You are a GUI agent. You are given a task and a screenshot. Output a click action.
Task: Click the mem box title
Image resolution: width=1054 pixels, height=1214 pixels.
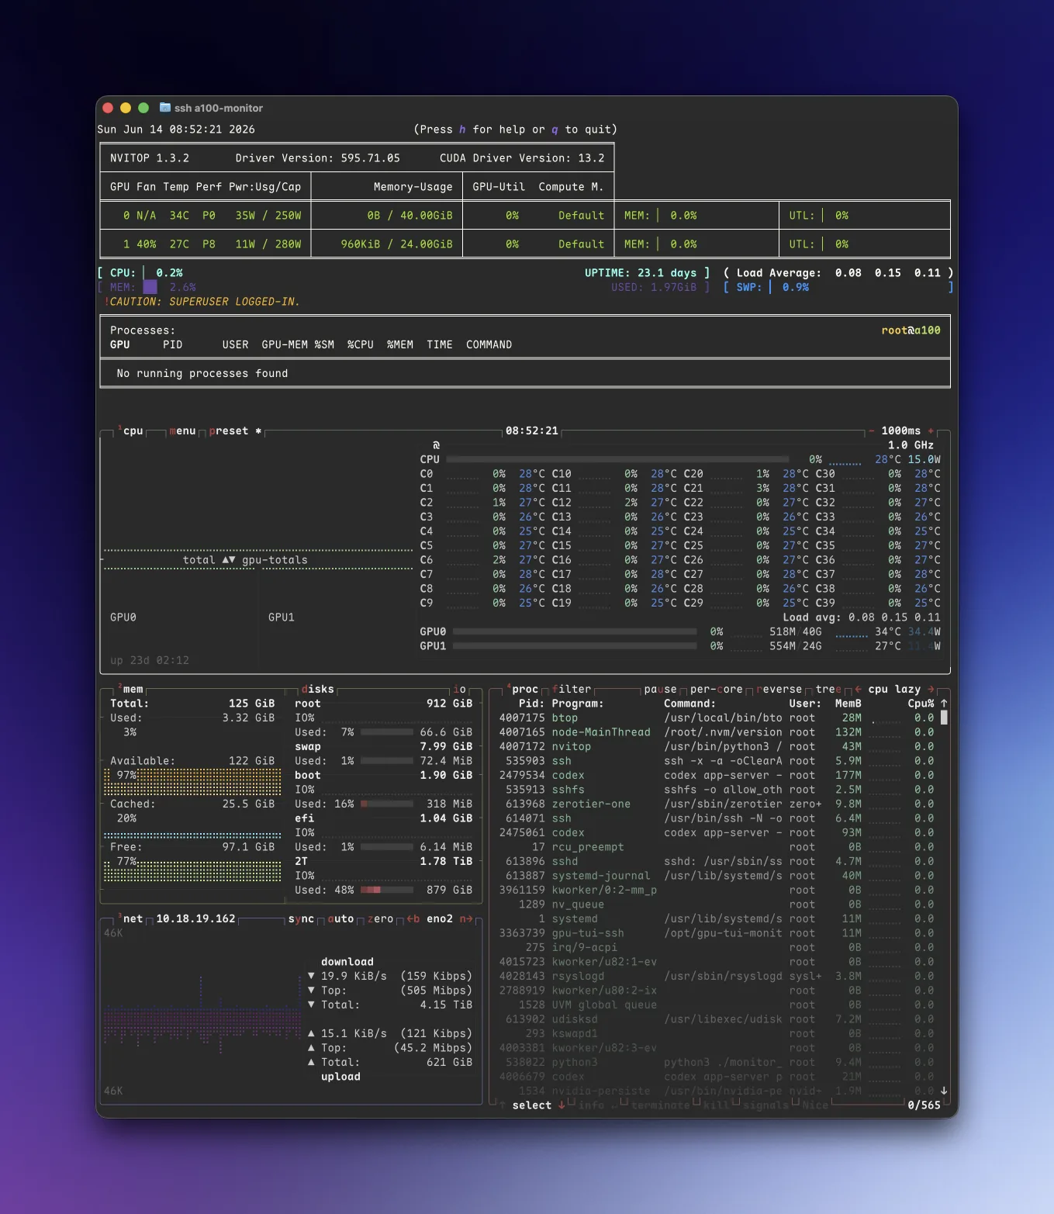pyautogui.click(x=133, y=689)
